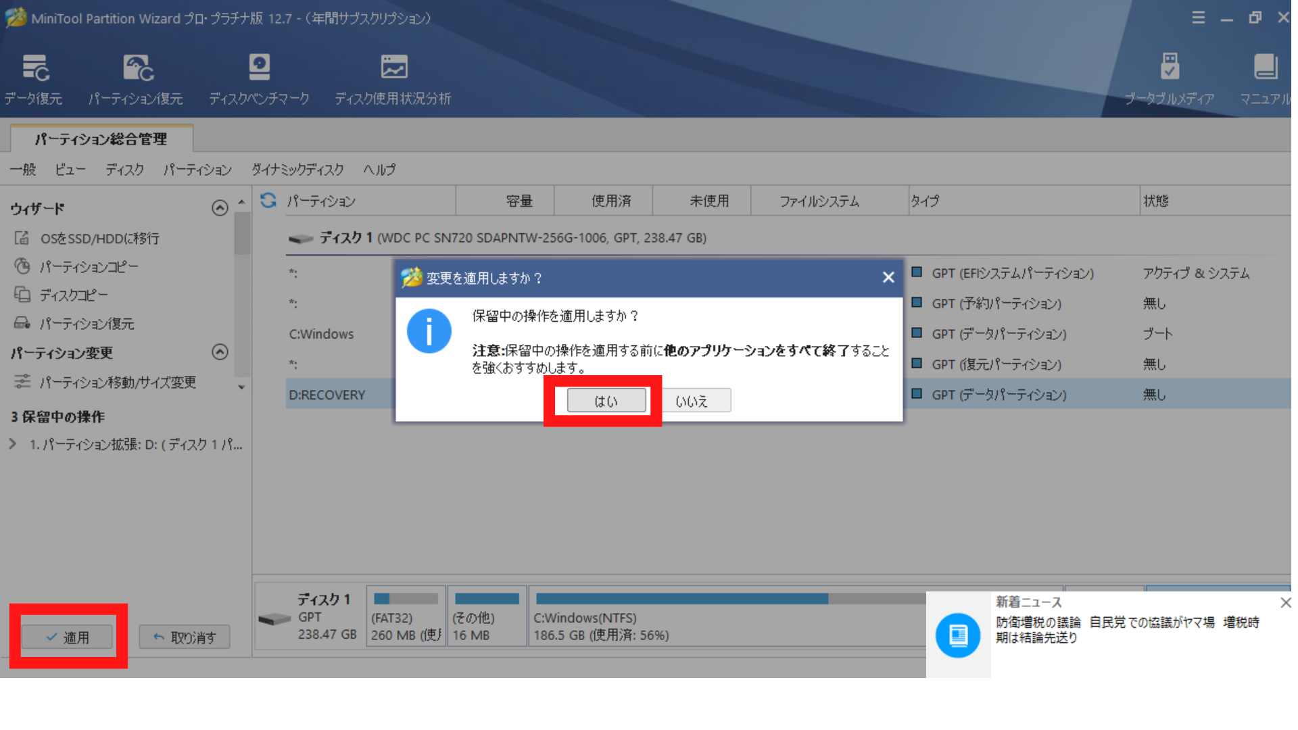This screenshot has width=1298, height=730.
Task: Click the refresh icon beside パーティション header
Action: (x=268, y=200)
